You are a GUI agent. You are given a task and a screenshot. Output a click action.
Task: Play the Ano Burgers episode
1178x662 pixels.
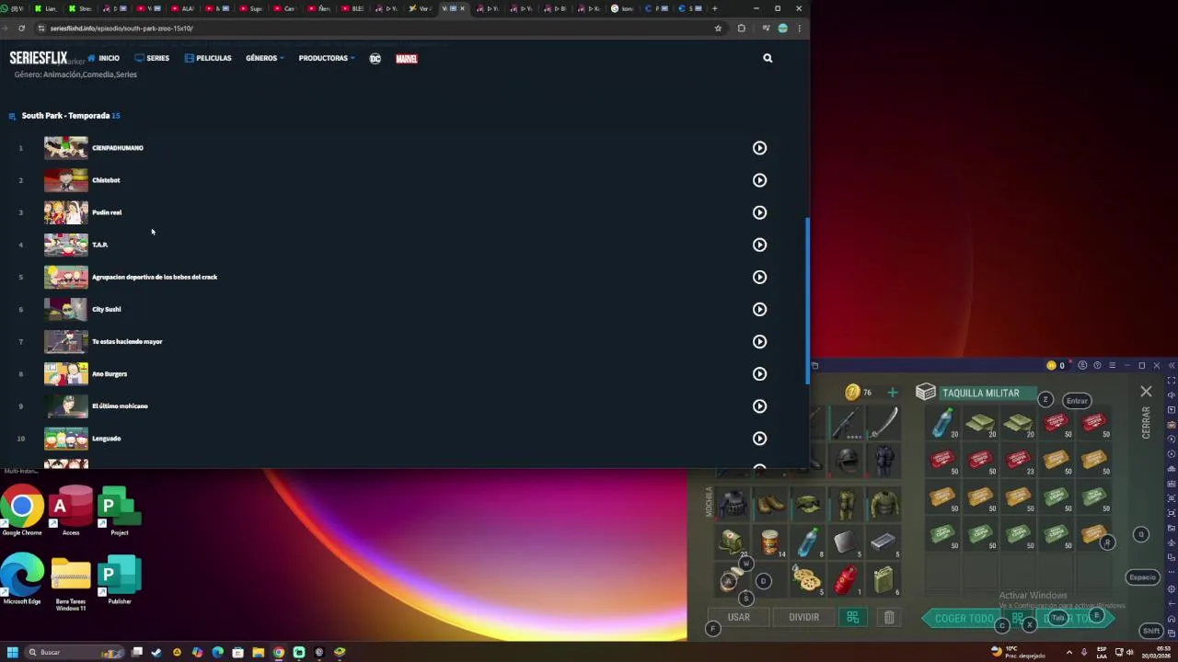(759, 373)
